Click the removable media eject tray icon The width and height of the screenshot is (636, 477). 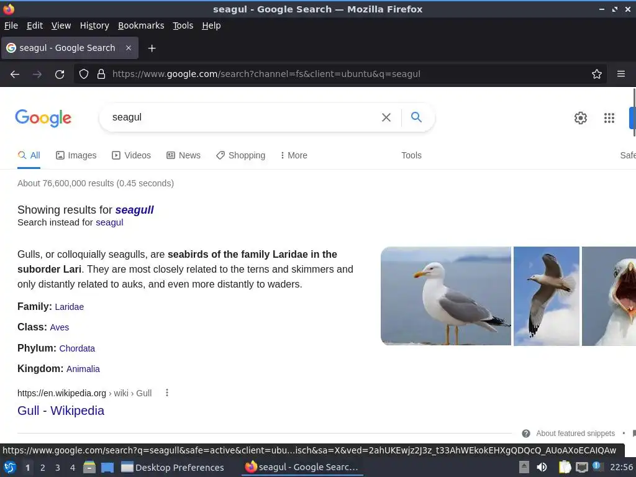click(524, 467)
